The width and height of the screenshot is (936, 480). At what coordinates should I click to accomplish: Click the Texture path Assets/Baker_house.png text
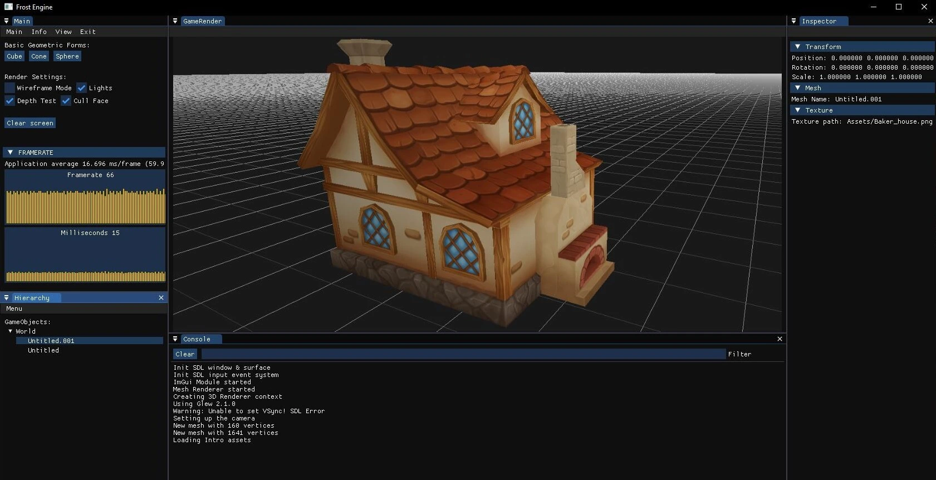[862, 121]
